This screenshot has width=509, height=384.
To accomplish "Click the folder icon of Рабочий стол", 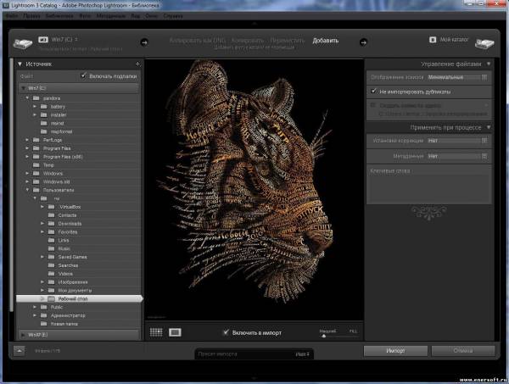I will pyautogui.click(x=51, y=298).
